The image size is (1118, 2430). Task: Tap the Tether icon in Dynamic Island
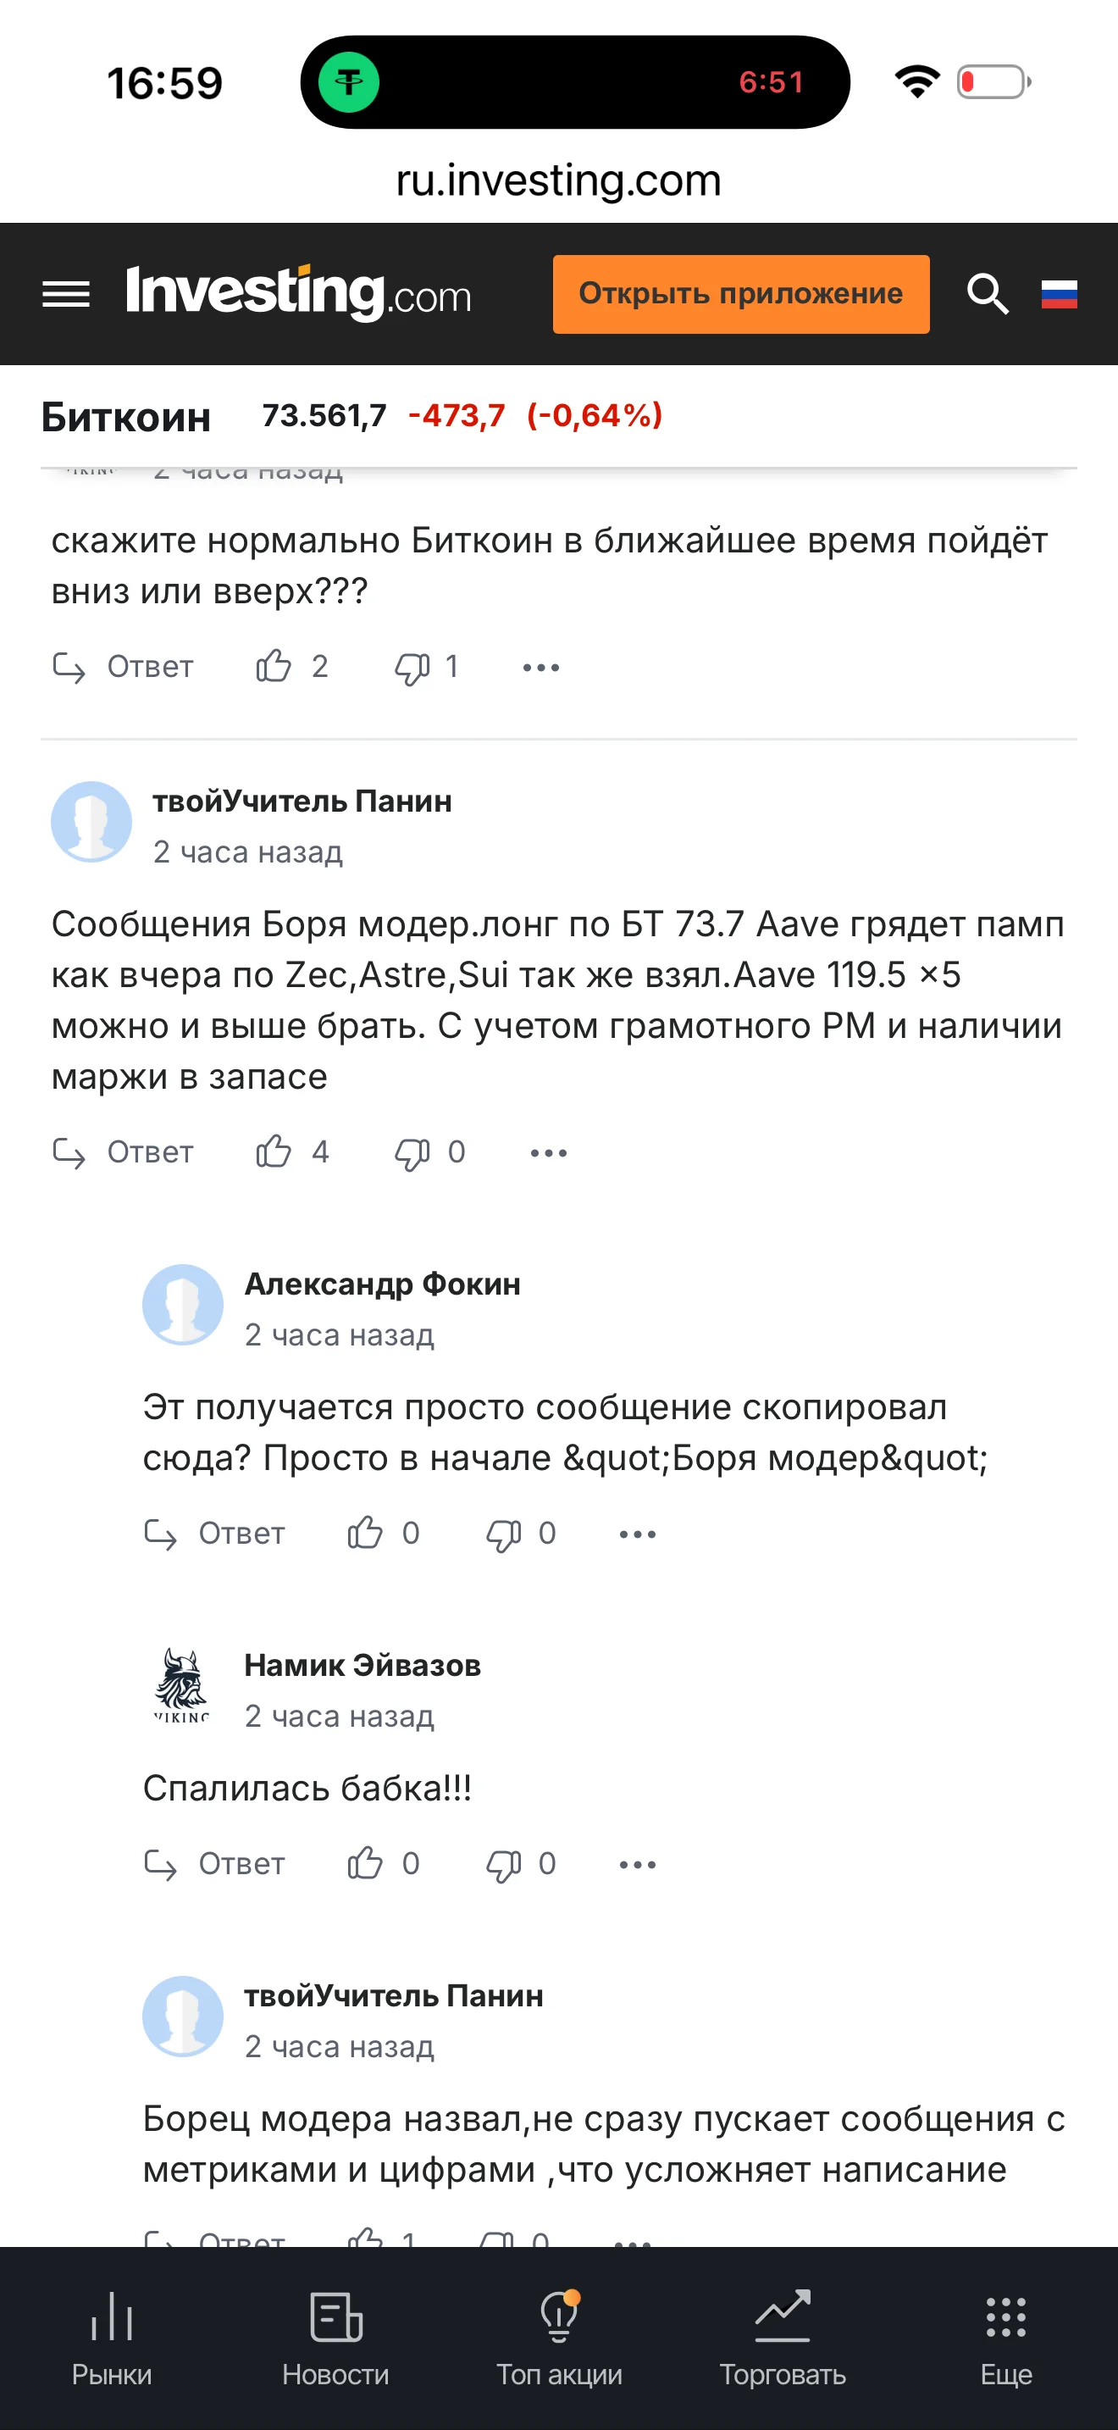pyautogui.click(x=349, y=82)
